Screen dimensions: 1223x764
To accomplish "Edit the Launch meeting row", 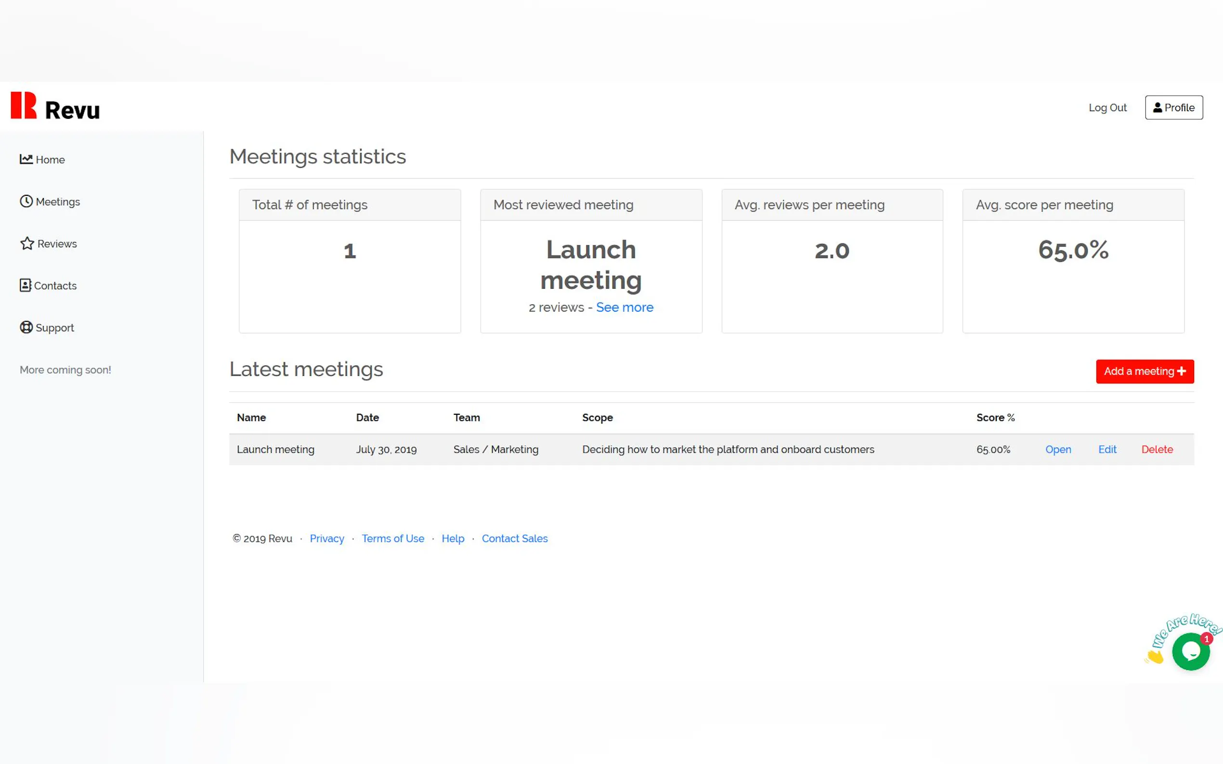I will pos(1106,449).
